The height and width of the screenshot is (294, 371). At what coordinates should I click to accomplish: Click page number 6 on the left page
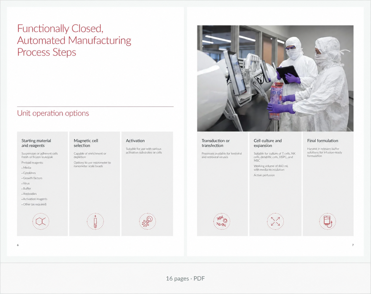click(x=18, y=245)
